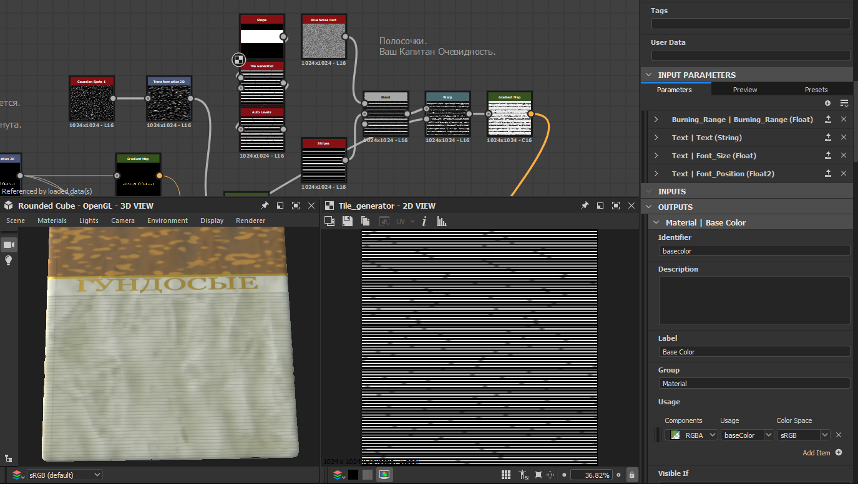
Task: Click the fit-to-view icon in 2D View bottom bar
Action: coord(539,475)
